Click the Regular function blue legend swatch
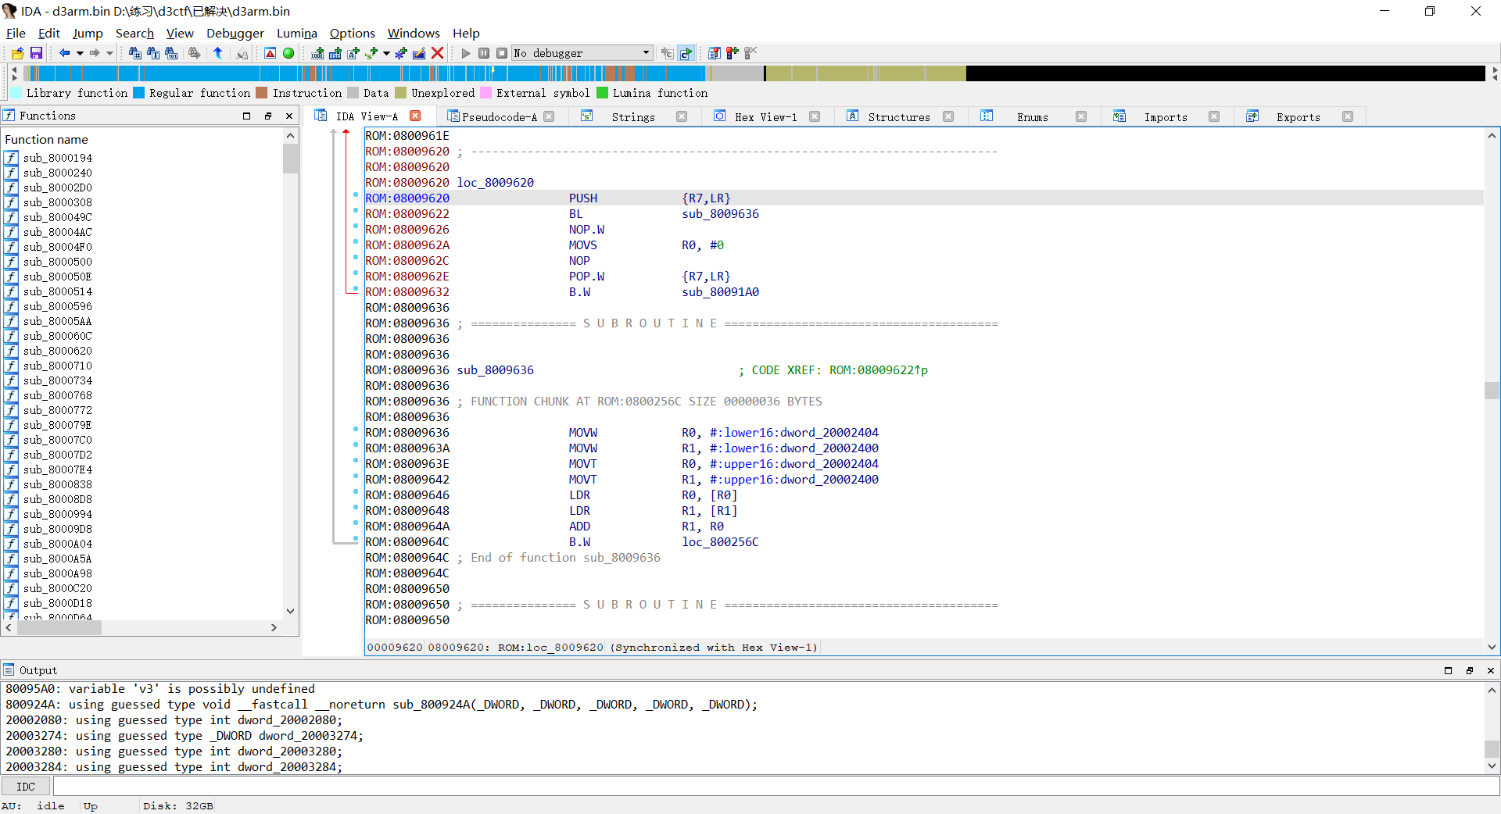Viewport: 1501px width, 814px height. (138, 93)
